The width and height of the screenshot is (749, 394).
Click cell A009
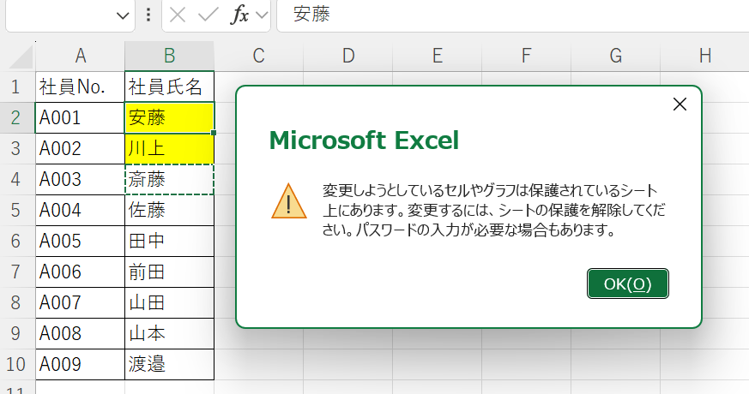81,364
